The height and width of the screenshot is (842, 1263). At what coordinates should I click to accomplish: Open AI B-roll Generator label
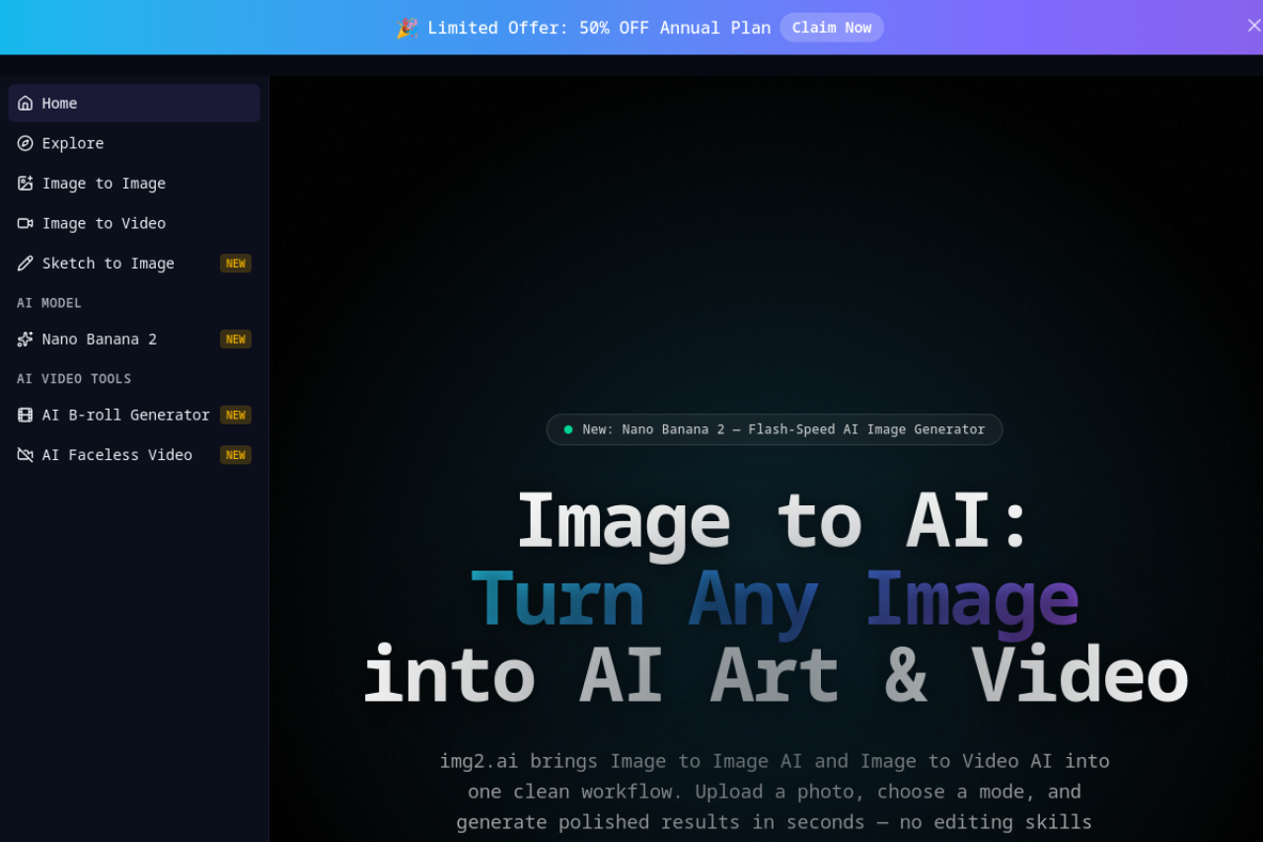point(125,415)
